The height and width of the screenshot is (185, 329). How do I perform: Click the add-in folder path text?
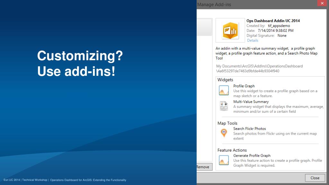pyautogui.click(x=259, y=69)
